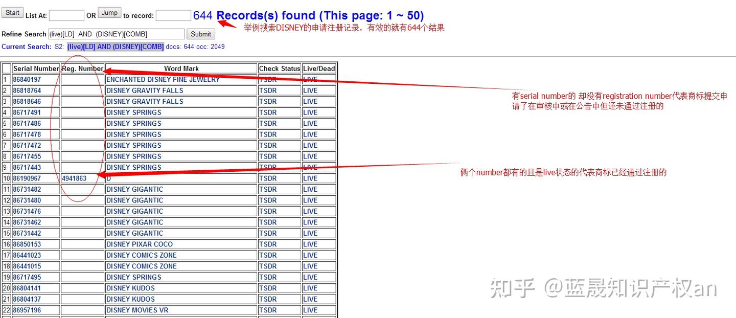736x318 pixels.
Task: Focus the List At input field
Action: click(66, 15)
